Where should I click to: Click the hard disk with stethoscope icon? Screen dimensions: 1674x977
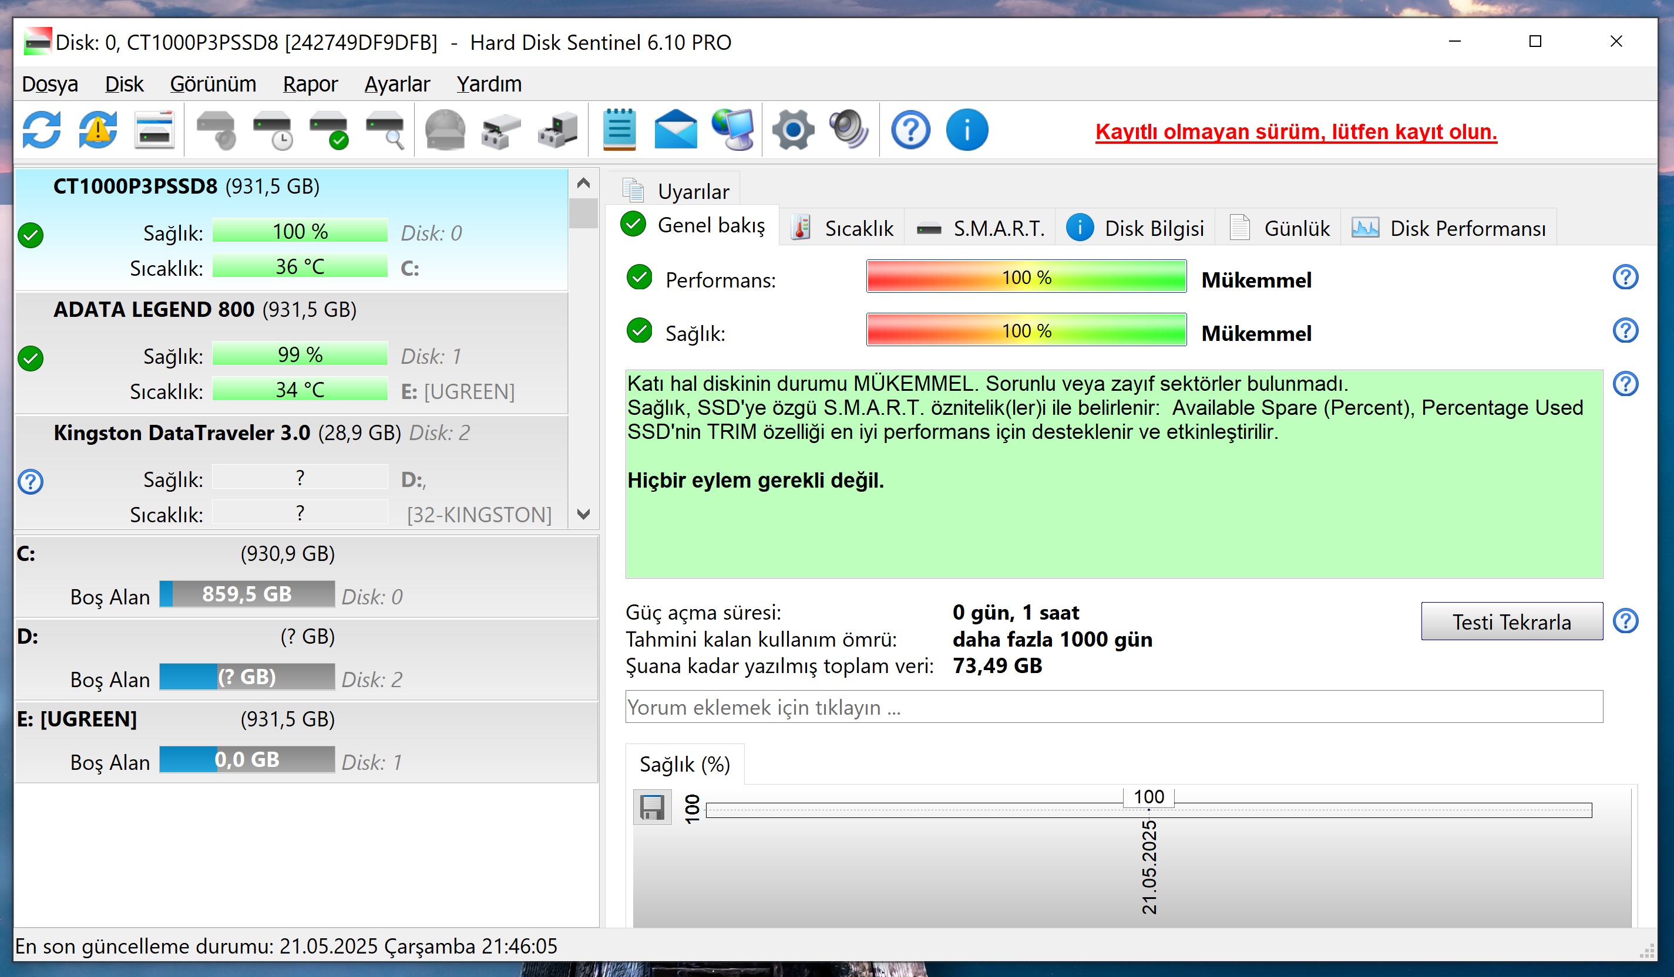[x=217, y=130]
